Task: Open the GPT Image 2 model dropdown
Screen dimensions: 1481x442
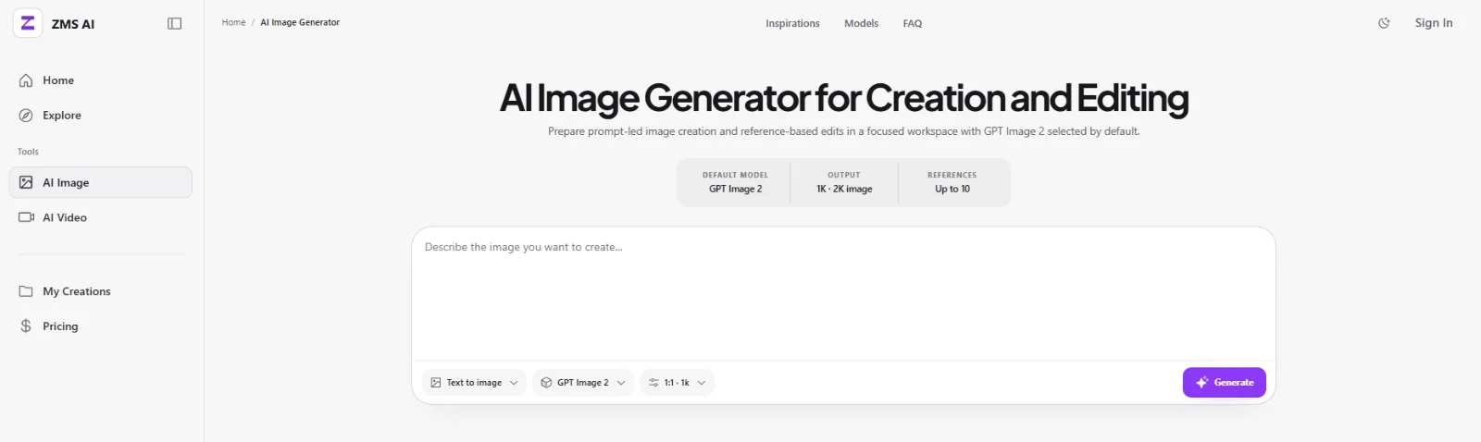Action: [583, 382]
